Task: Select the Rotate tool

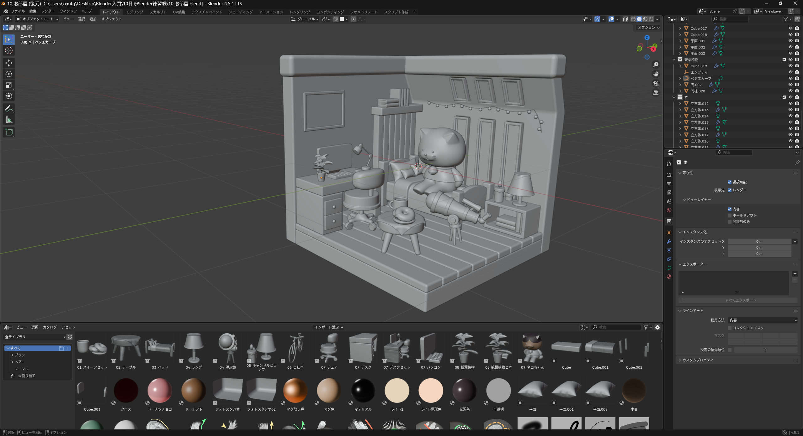Action: coord(9,74)
